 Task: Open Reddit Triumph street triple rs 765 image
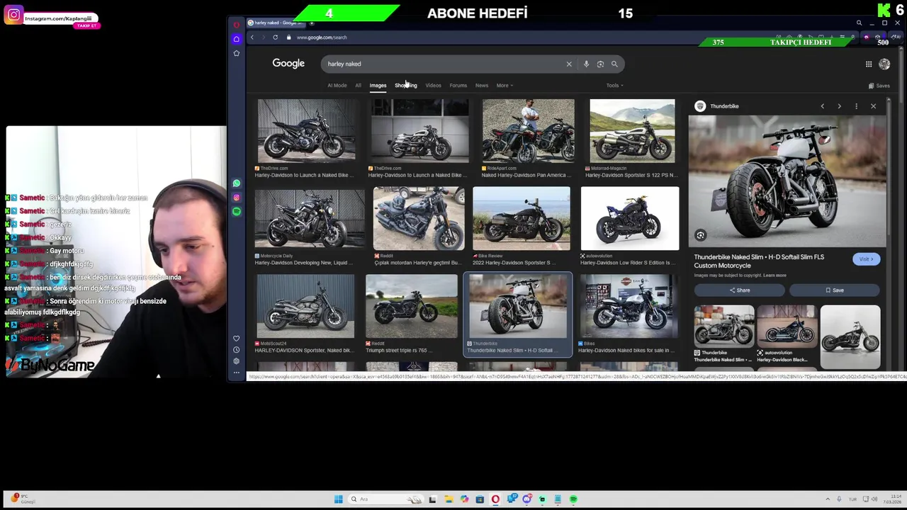coord(412,306)
